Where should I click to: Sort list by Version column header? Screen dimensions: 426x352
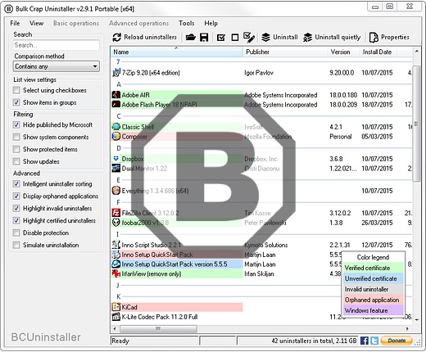coord(343,52)
